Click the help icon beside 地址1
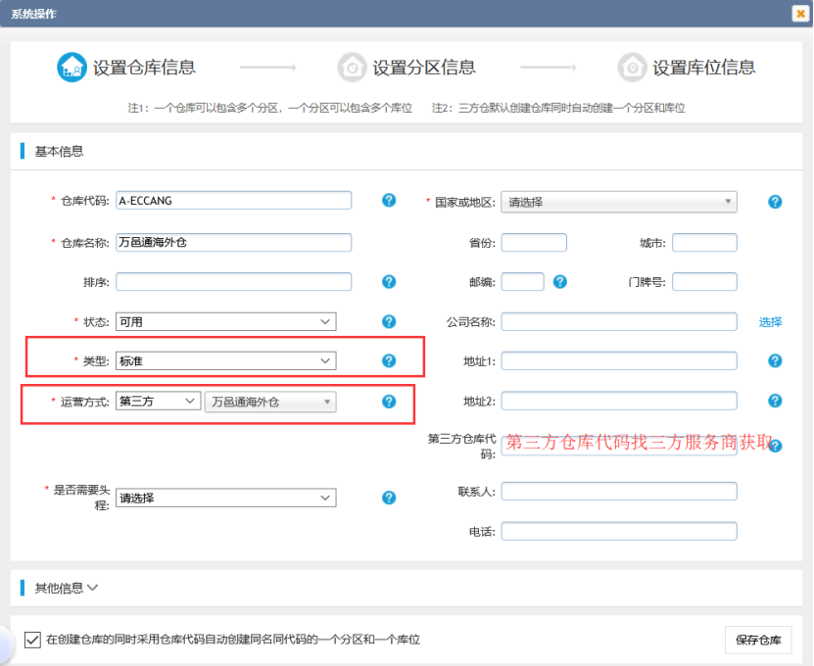Viewport: 814px width, 666px height. pos(774,360)
